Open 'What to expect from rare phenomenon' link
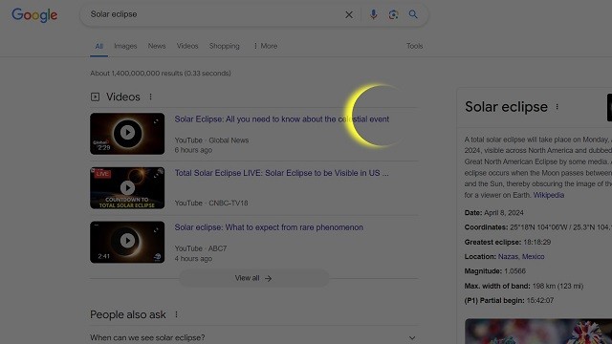Viewport: 612px width, 344px height. 269,227
